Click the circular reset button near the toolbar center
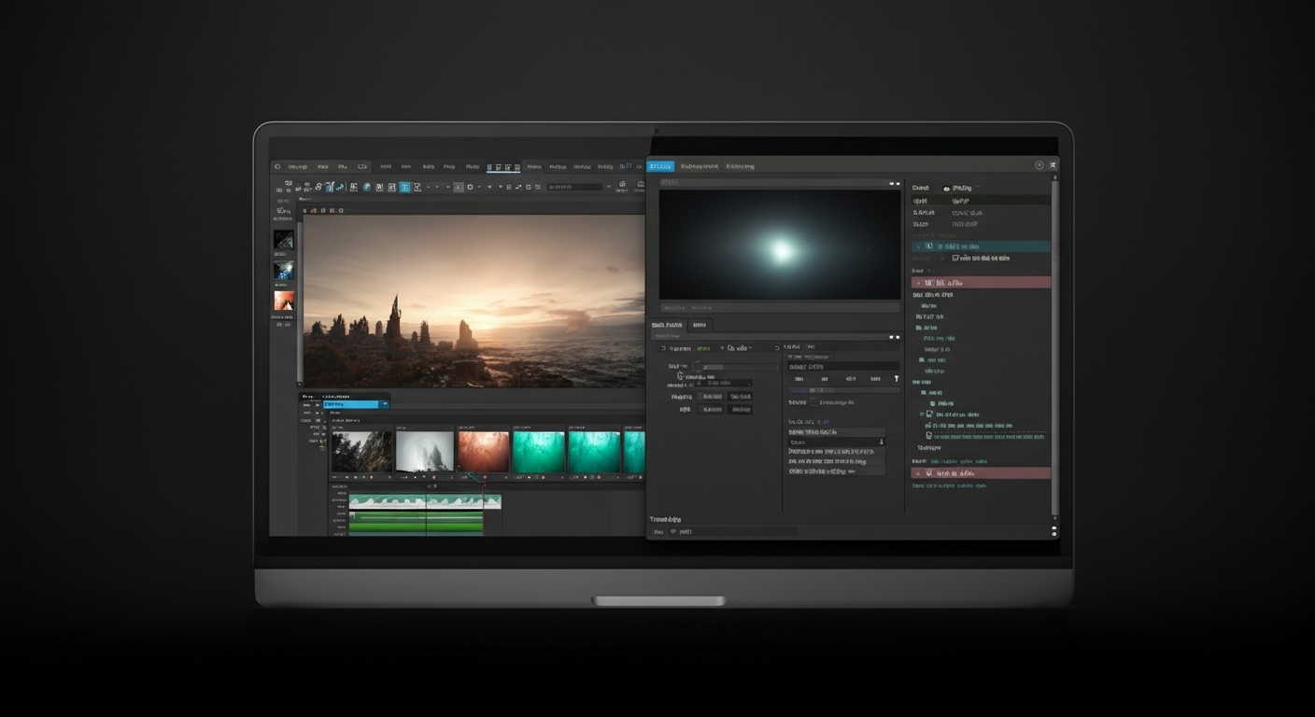 click(x=469, y=187)
